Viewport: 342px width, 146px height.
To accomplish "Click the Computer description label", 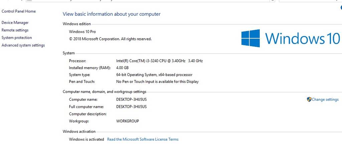I will pos(88,114).
